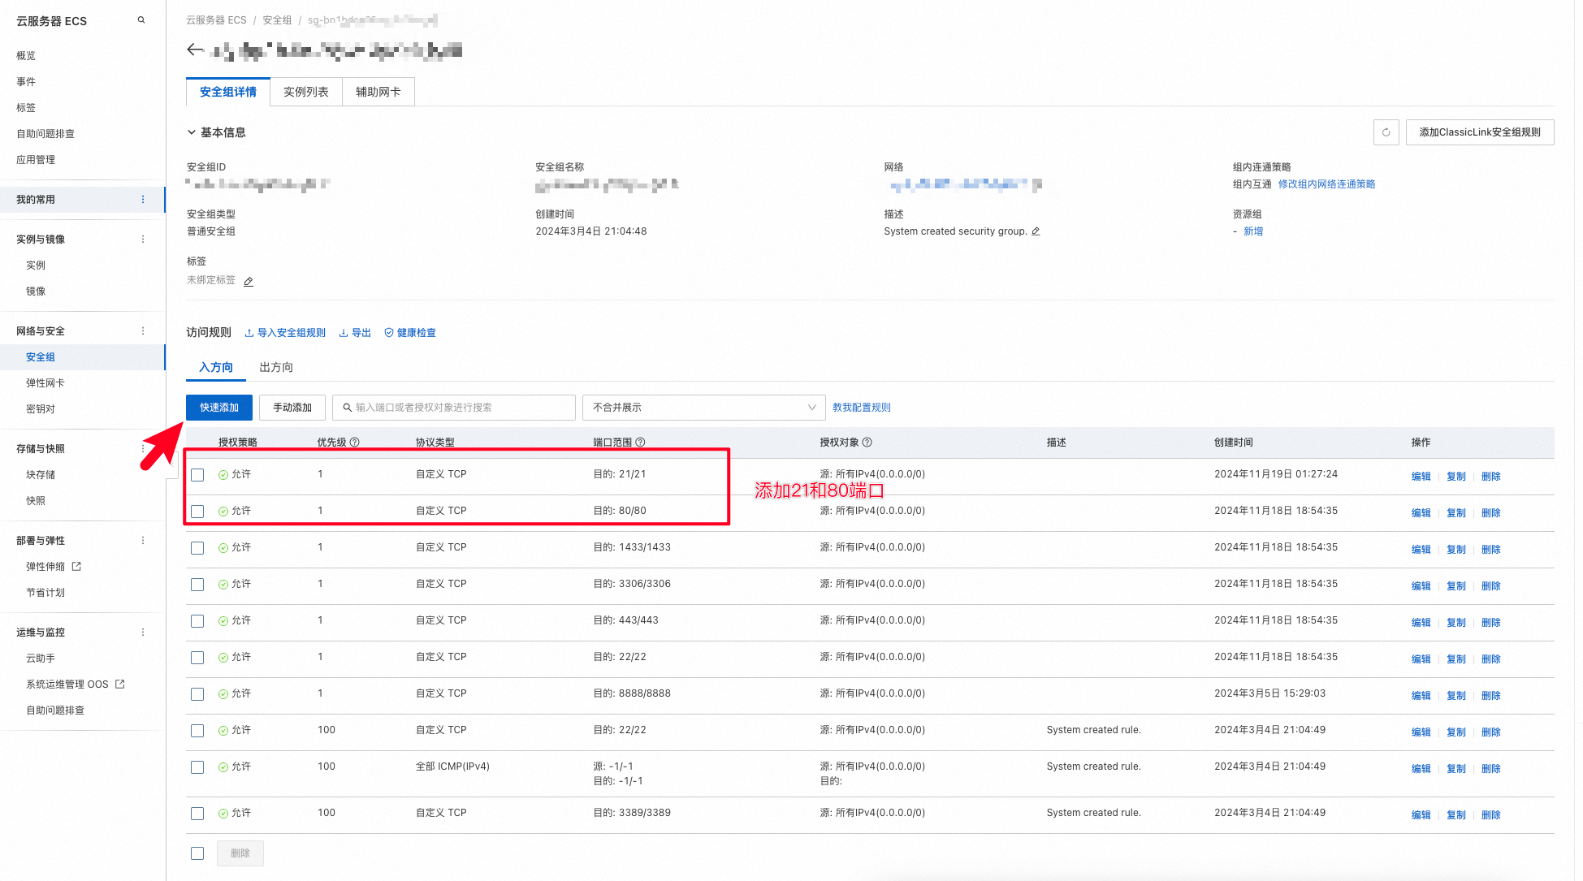
Task: Select the 安全组详情 tab
Action: pyautogui.click(x=228, y=92)
